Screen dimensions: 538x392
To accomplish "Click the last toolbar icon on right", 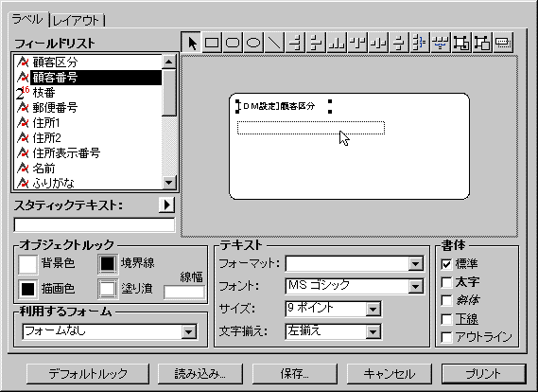I will 503,43.
